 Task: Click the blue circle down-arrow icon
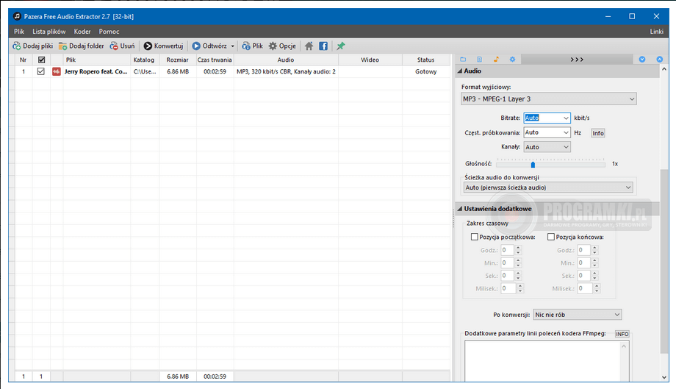[x=642, y=60]
